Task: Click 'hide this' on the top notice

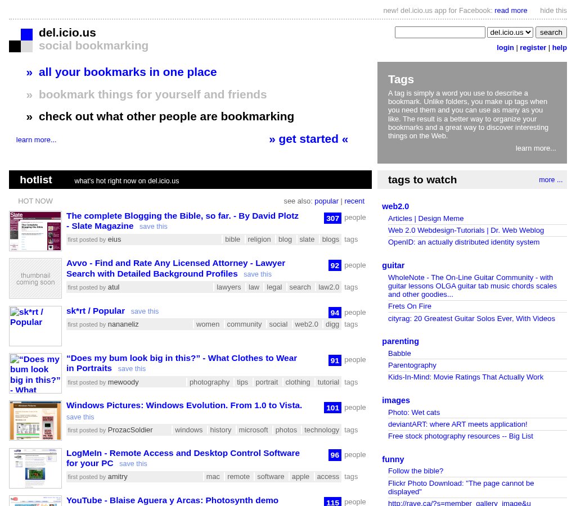Action: (x=553, y=11)
